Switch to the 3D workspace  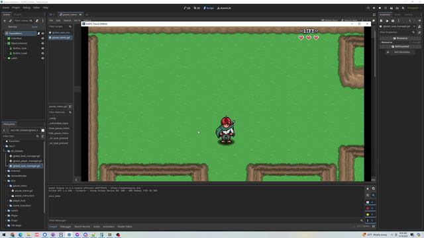pos(197,8)
